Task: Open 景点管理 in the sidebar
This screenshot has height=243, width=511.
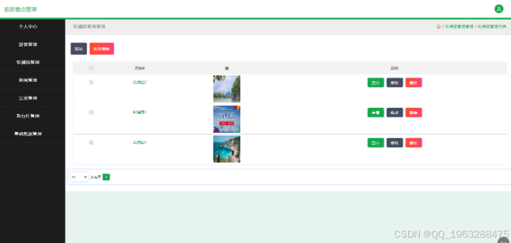Action: click(28, 98)
